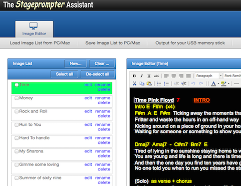The width and height of the screenshot is (241, 186).
Task: Tick the checkbox for Time
Action: [17, 85]
